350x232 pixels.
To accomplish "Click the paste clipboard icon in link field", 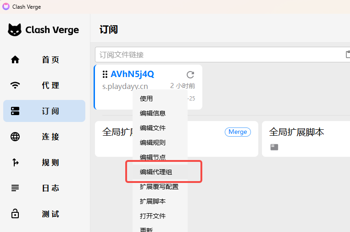I will (x=348, y=54).
